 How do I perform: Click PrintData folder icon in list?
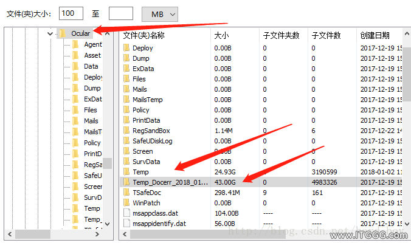[126, 120]
